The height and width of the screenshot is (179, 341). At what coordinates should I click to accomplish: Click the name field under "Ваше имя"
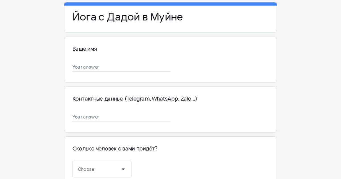tap(121, 67)
